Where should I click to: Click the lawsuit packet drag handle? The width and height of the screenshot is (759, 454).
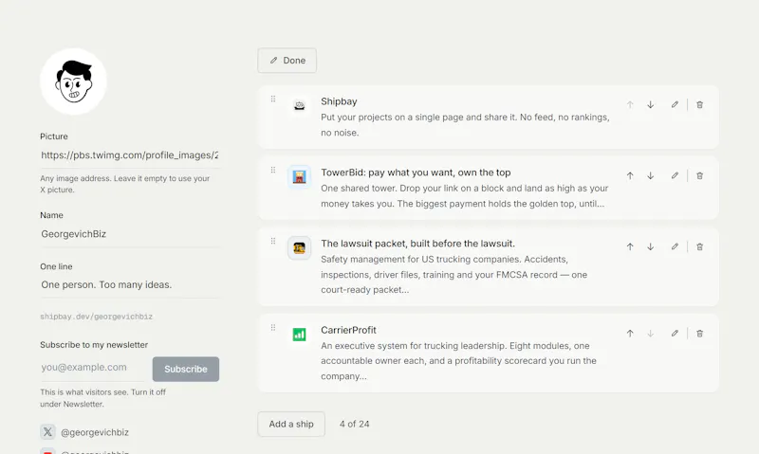[273, 242]
